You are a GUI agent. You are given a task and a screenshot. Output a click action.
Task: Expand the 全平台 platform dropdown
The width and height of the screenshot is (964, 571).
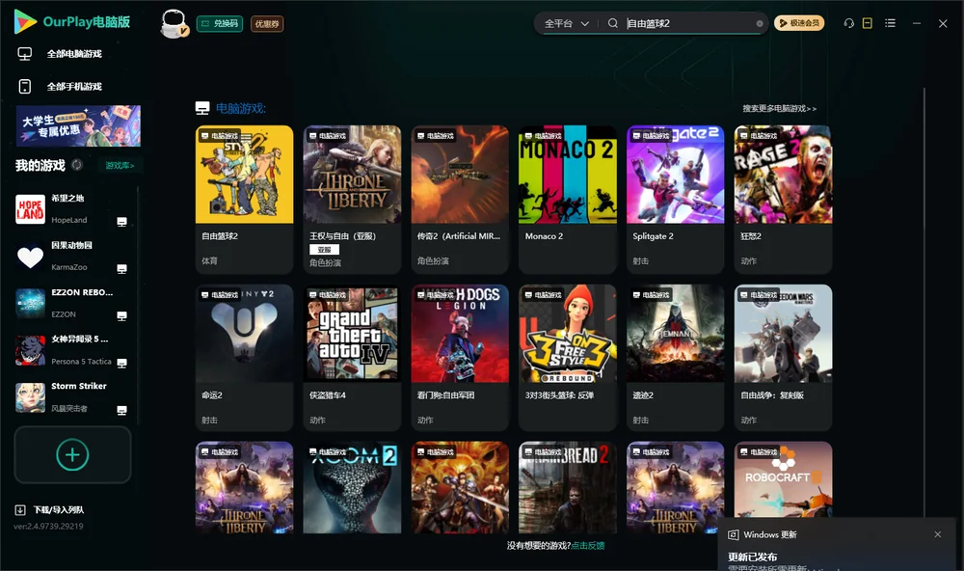(566, 23)
